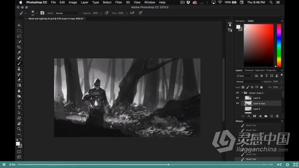This screenshot has height=168, width=299.
Task: Select the Crop tool
Action: point(19,47)
